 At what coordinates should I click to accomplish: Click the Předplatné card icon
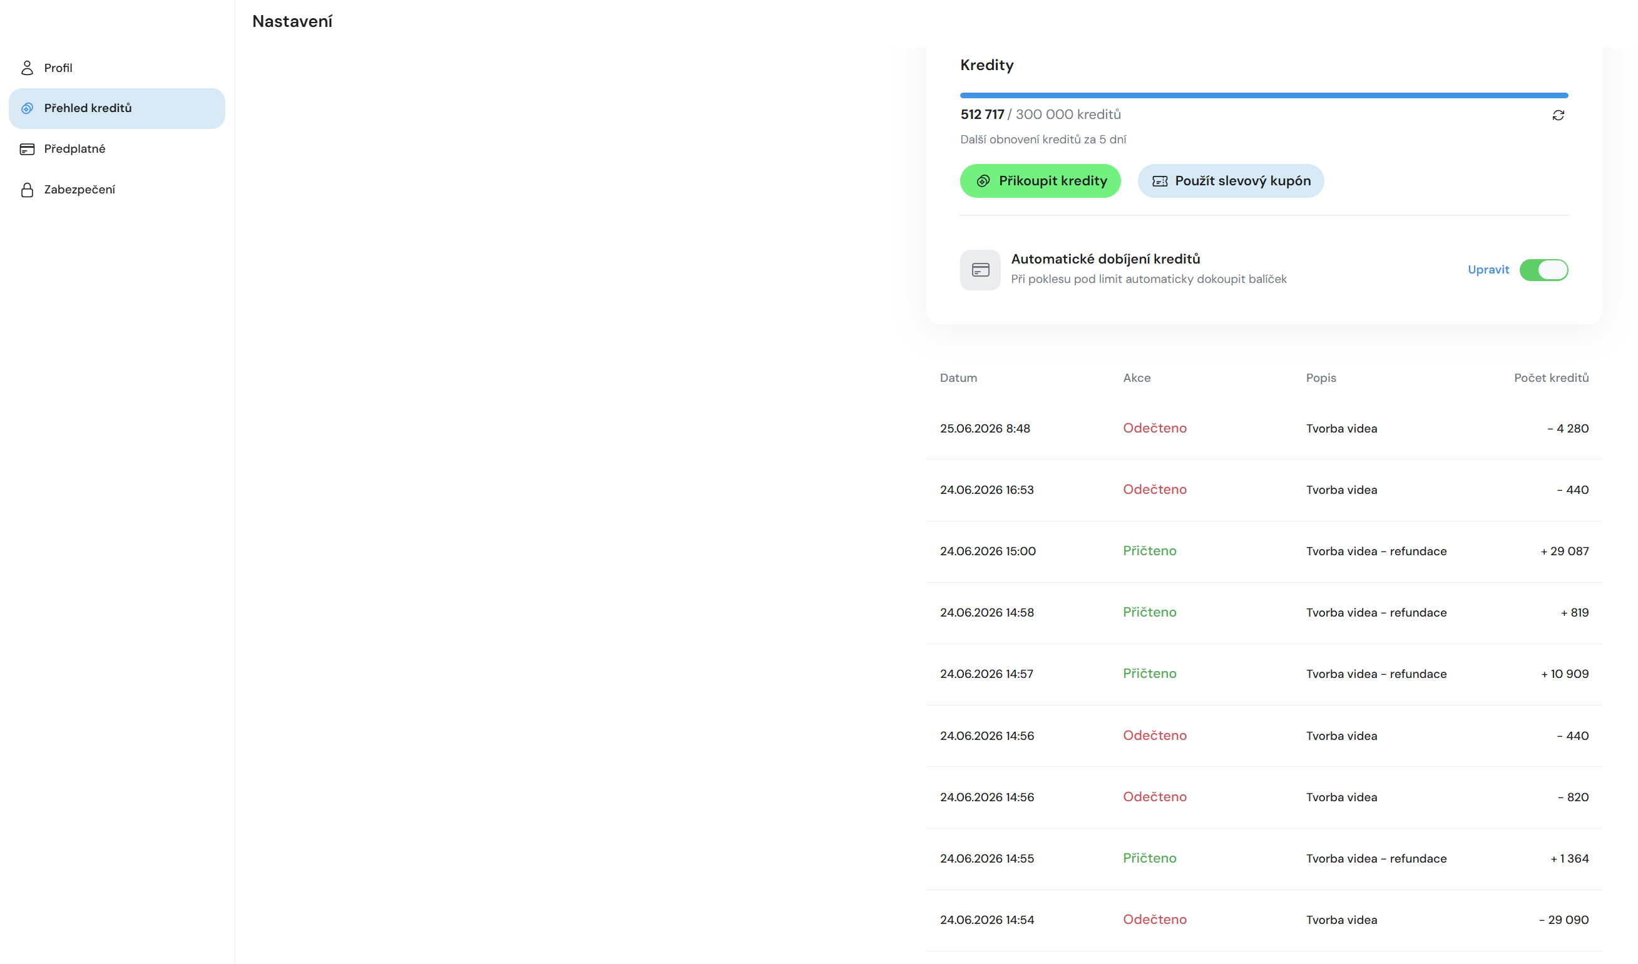[x=27, y=149]
